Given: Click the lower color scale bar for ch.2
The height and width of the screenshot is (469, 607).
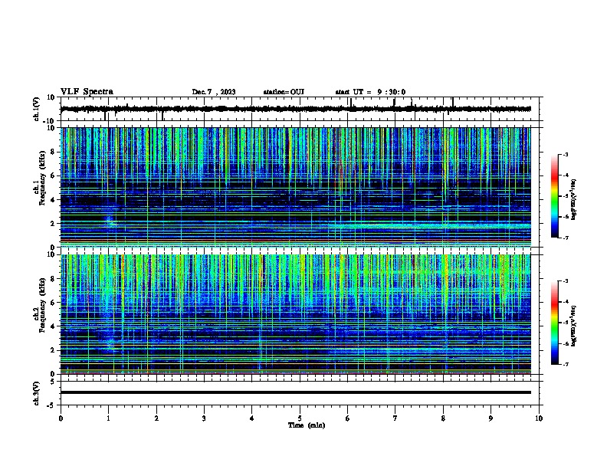Looking at the screenshot, I should 554,323.
